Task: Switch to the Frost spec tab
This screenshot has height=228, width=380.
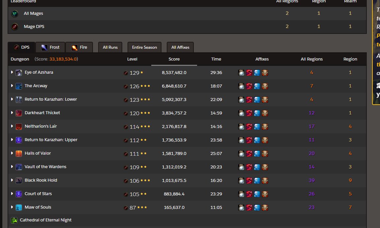Action: pyautogui.click(x=50, y=47)
